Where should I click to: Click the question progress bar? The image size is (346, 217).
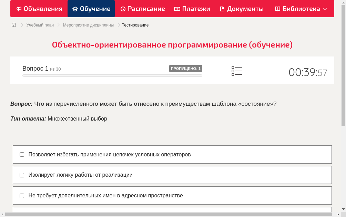[x=112, y=75]
